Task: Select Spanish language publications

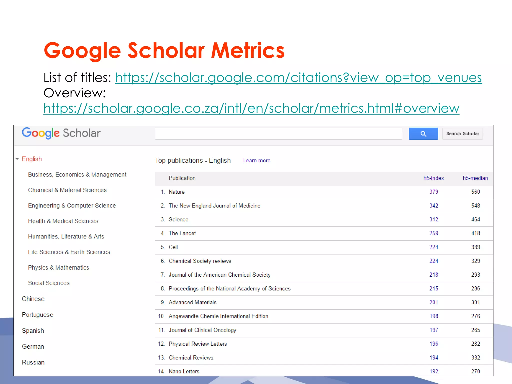Action: click(33, 331)
